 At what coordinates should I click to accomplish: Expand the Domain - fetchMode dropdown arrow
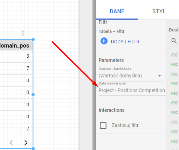coord(160,76)
